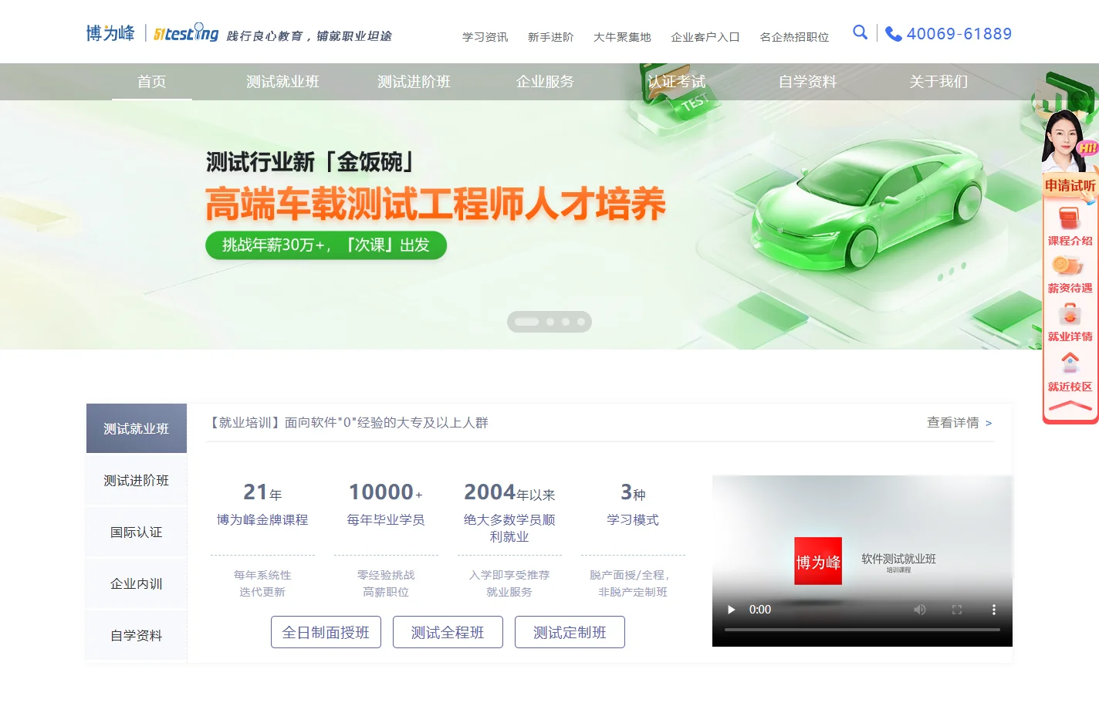Click the 申请试听 banner on the sidebar

click(x=1070, y=186)
